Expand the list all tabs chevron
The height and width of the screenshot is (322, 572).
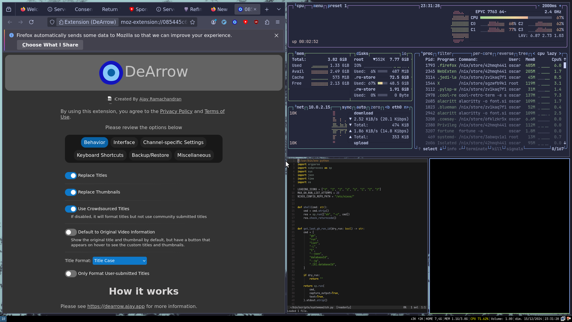(279, 9)
